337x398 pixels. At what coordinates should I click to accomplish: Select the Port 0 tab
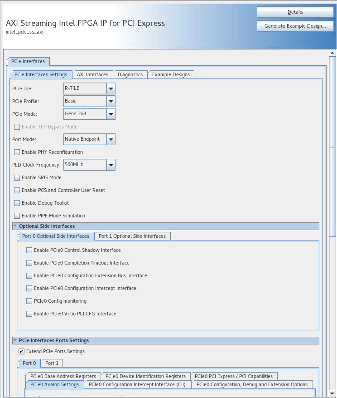tap(29, 363)
